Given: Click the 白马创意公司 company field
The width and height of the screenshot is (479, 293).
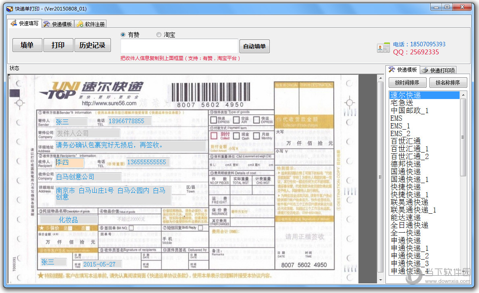Looking at the screenshot, I should click(88, 177).
